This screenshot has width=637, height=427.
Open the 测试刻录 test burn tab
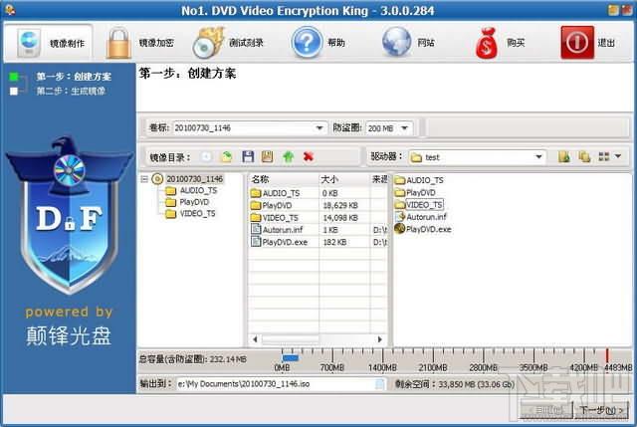229,43
